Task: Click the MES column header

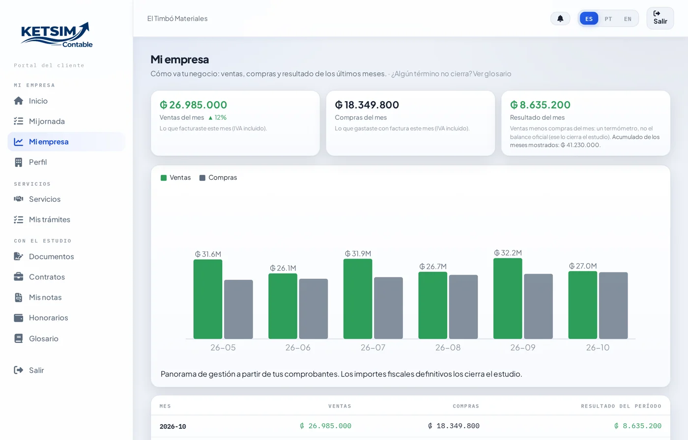Action: coord(166,406)
